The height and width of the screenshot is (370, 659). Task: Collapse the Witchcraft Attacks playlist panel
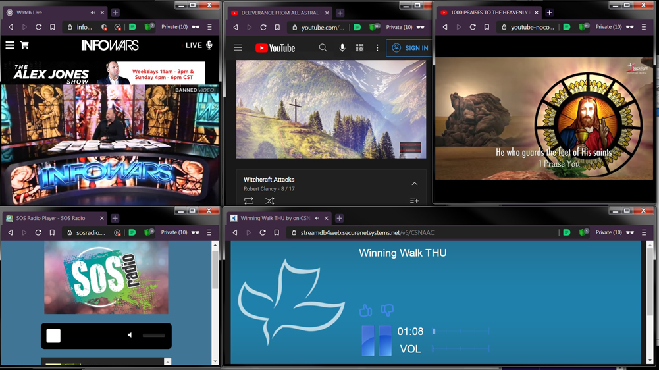coord(414,184)
